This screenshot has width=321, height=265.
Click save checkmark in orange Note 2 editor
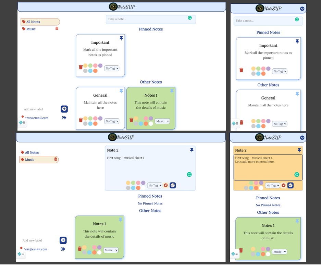[291, 185]
